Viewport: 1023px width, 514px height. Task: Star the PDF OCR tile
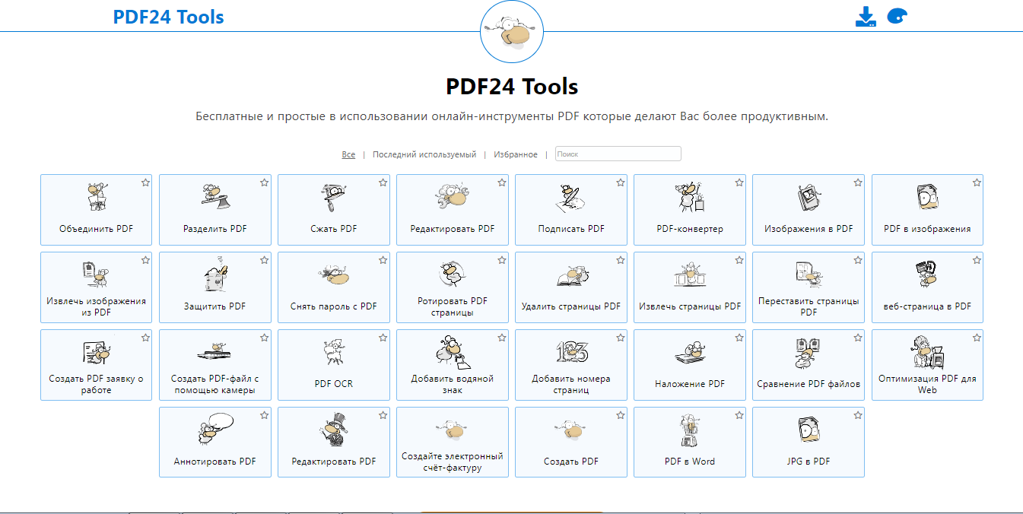(383, 338)
